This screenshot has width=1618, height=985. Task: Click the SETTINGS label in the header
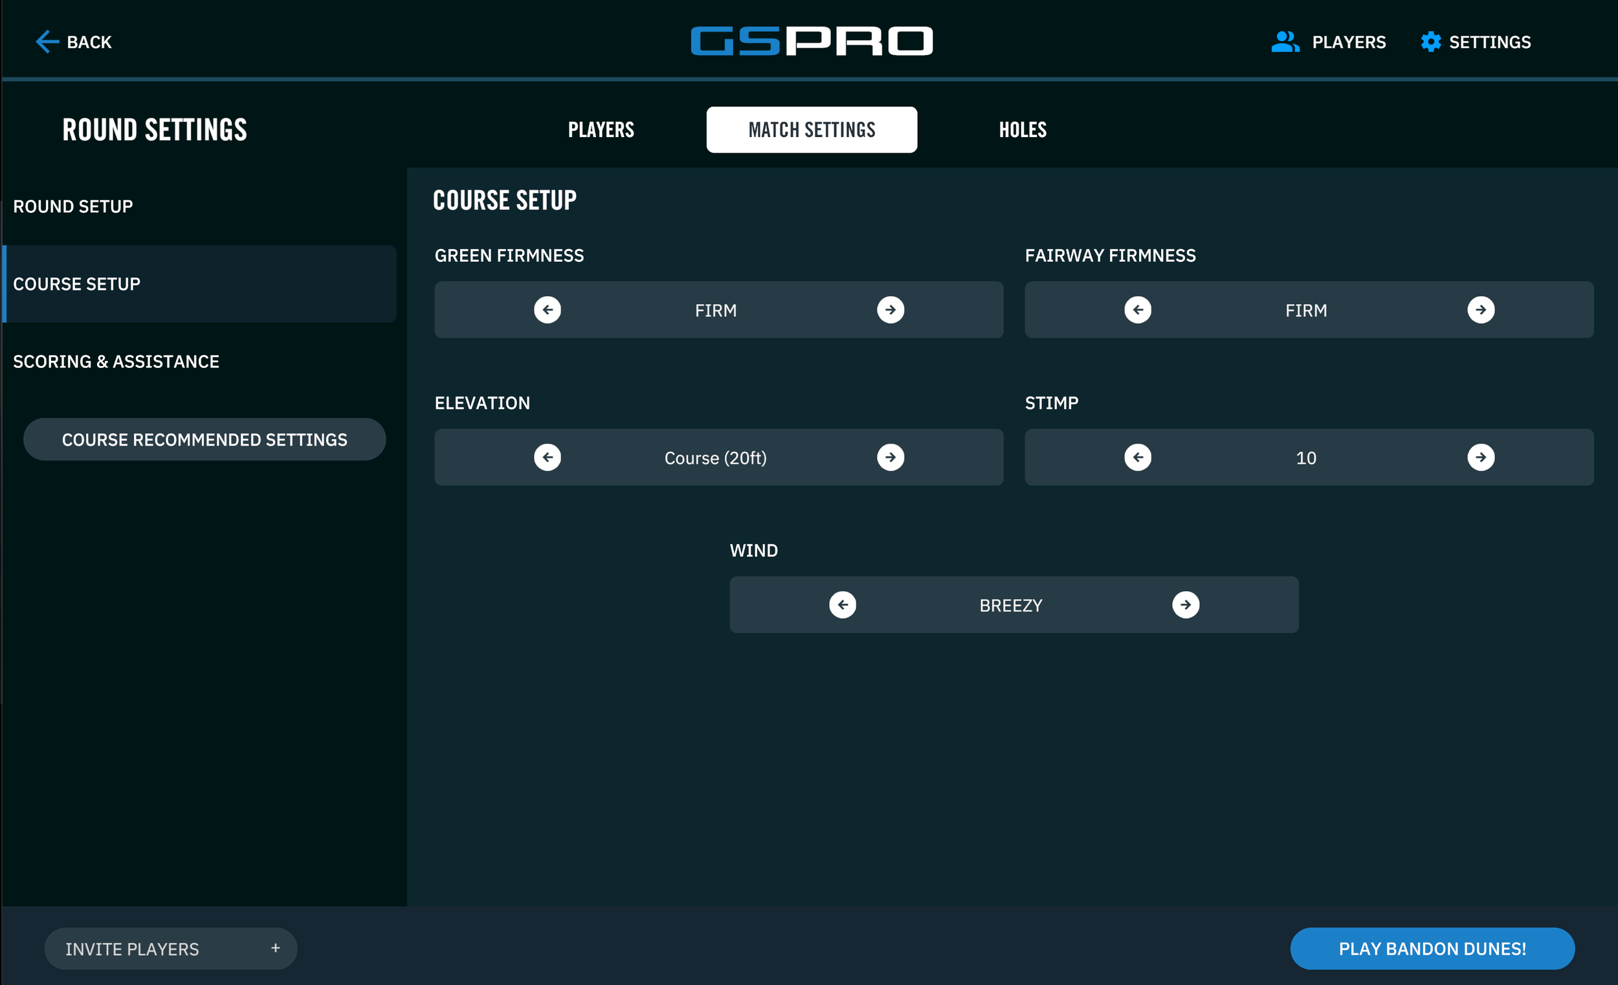tap(1490, 42)
